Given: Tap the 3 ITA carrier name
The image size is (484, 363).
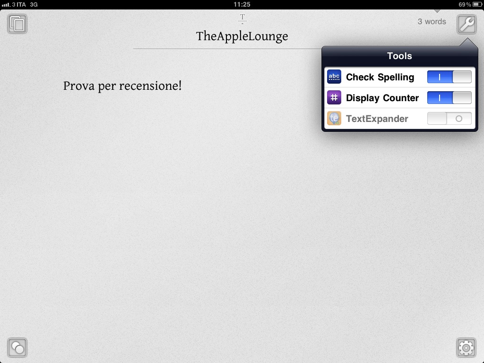Looking at the screenshot, I should 19,4.
